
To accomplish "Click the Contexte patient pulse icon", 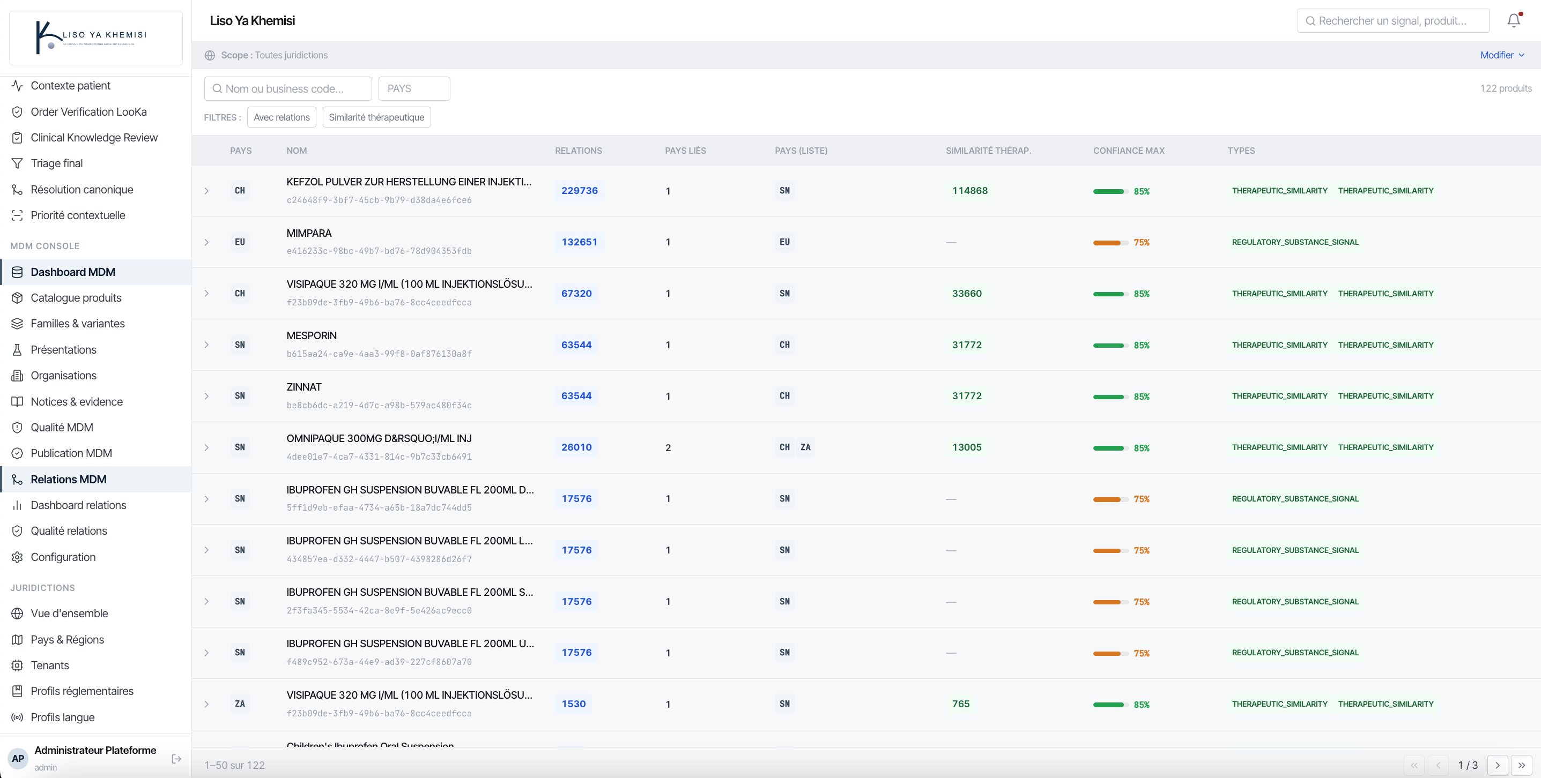I will (x=17, y=86).
